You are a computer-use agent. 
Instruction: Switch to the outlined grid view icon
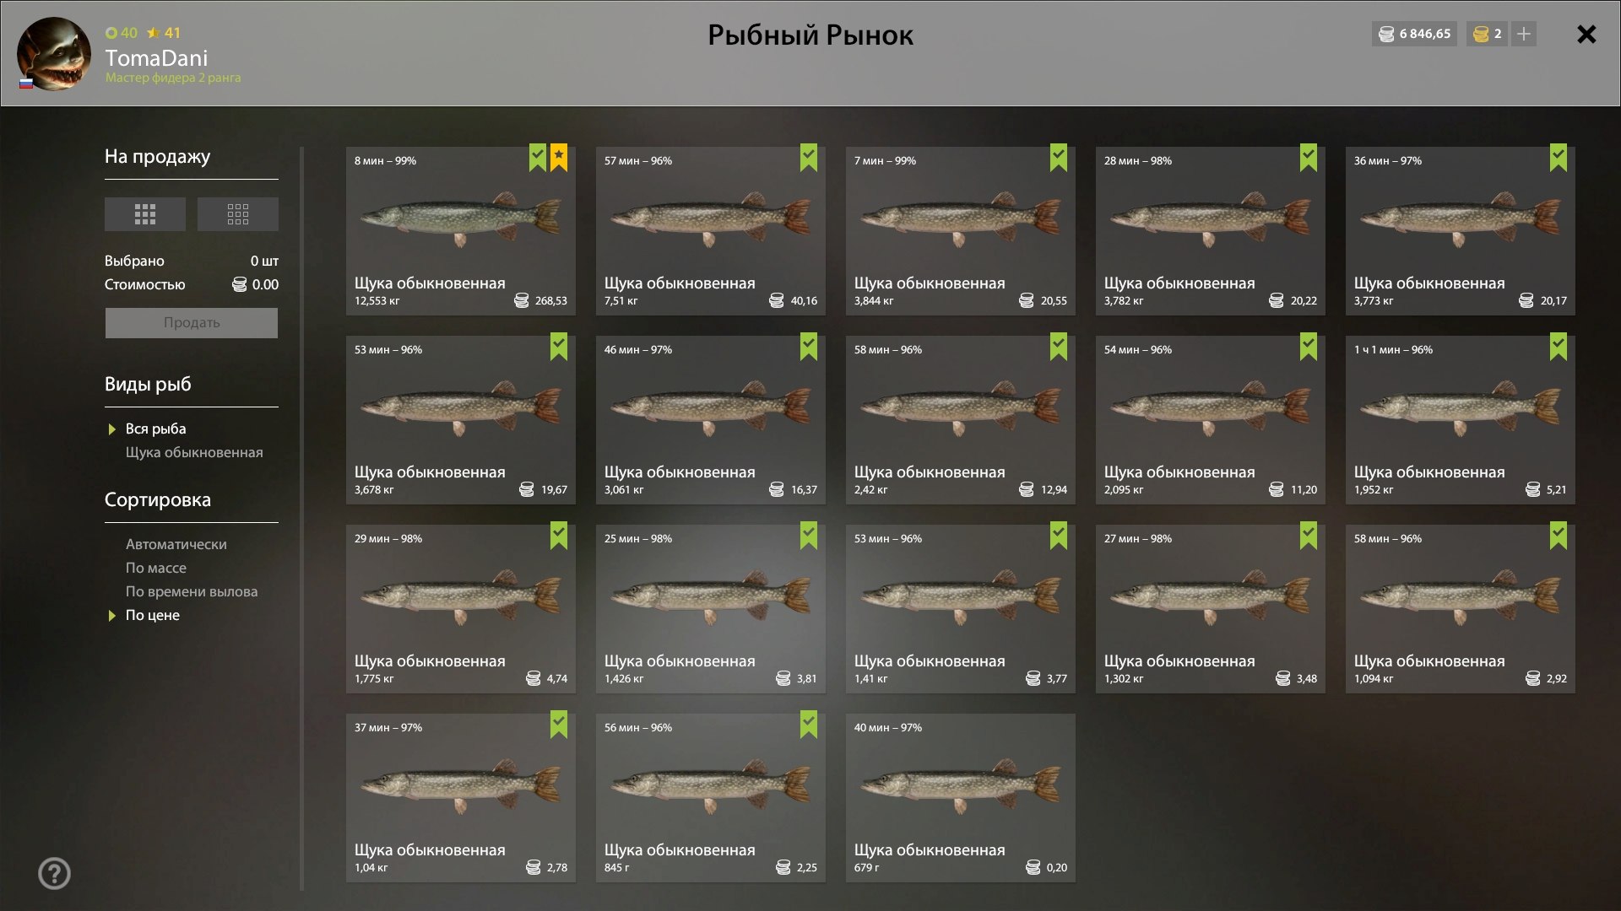[238, 214]
